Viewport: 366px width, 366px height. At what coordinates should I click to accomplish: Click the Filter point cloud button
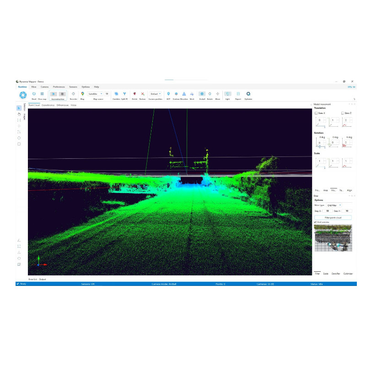pyautogui.click(x=333, y=217)
